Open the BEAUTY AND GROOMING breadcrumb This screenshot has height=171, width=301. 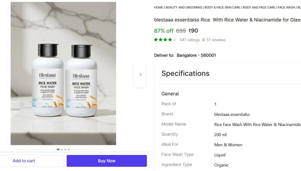click(x=184, y=7)
